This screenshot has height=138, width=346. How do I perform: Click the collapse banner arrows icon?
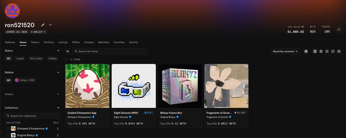pos(339,29)
